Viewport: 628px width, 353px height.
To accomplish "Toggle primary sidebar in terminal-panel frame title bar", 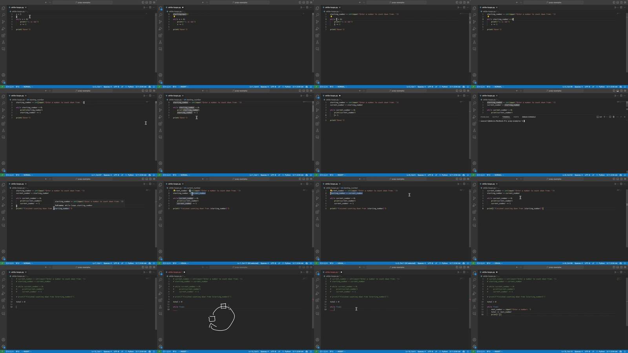I will coord(614,91).
